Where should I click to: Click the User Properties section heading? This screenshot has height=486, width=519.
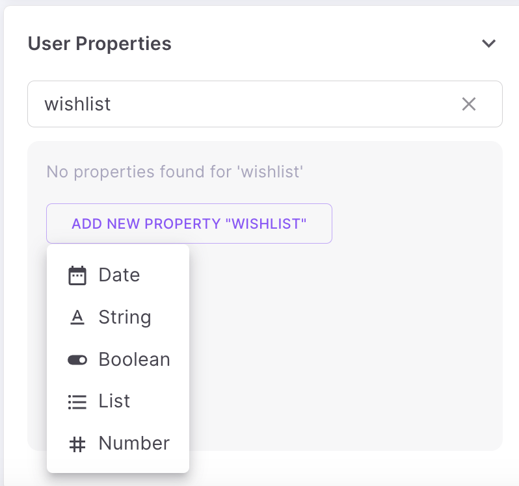pyautogui.click(x=100, y=44)
